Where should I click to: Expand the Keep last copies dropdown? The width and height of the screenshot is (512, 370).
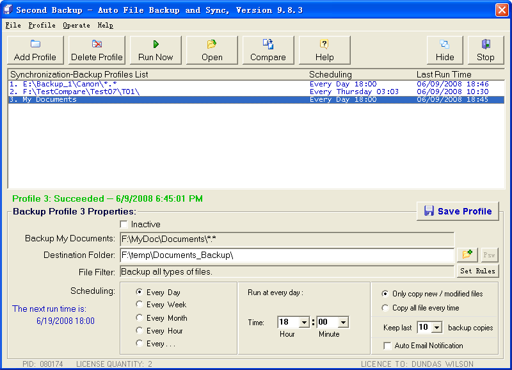coord(437,327)
